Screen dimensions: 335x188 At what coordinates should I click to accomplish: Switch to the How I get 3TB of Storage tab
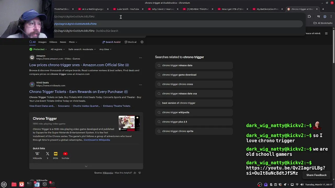pyautogui.click(x=233, y=9)
